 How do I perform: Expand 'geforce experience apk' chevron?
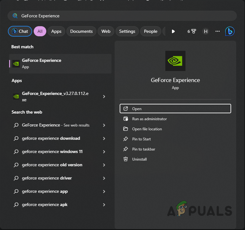coord(104,205)
